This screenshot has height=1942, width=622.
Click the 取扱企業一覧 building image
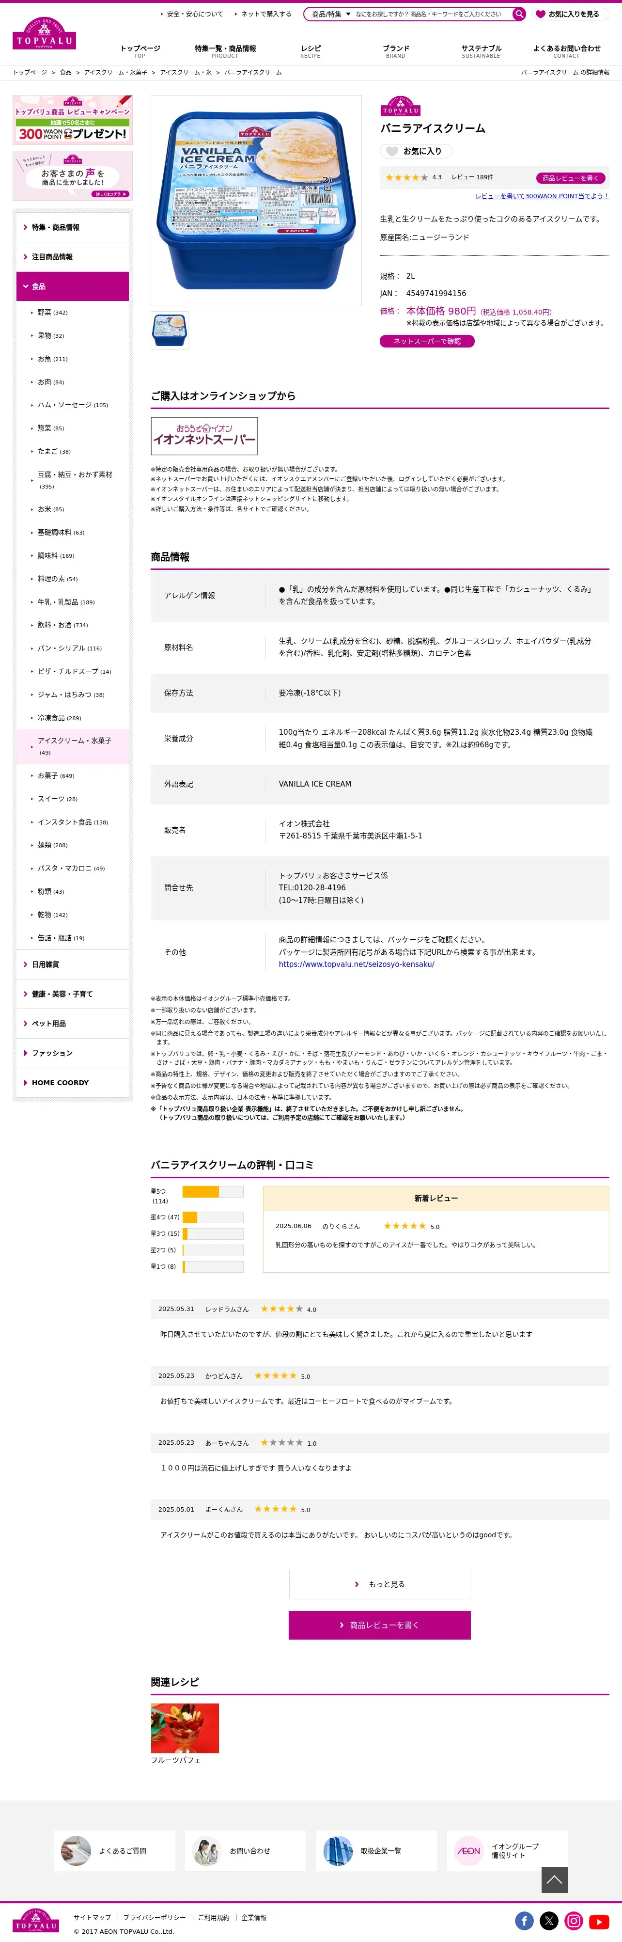coord(338,1850)
